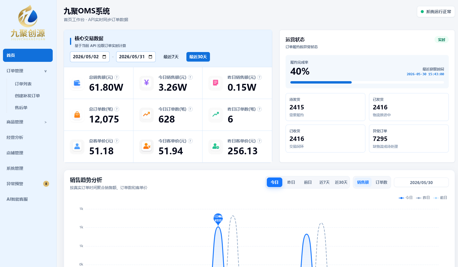Open 经营分析 in the sidebar
458x267 pixels.
coord(28,137)
